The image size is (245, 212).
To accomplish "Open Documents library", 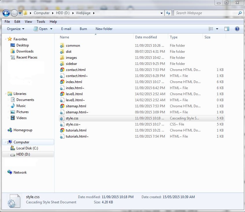I will click(x=25, y=100).
